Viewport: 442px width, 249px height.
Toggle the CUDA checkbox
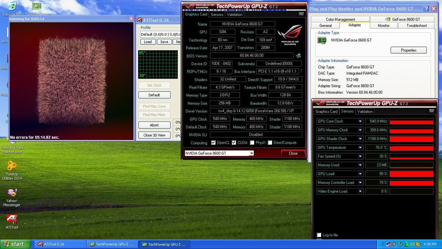point(234,143)
